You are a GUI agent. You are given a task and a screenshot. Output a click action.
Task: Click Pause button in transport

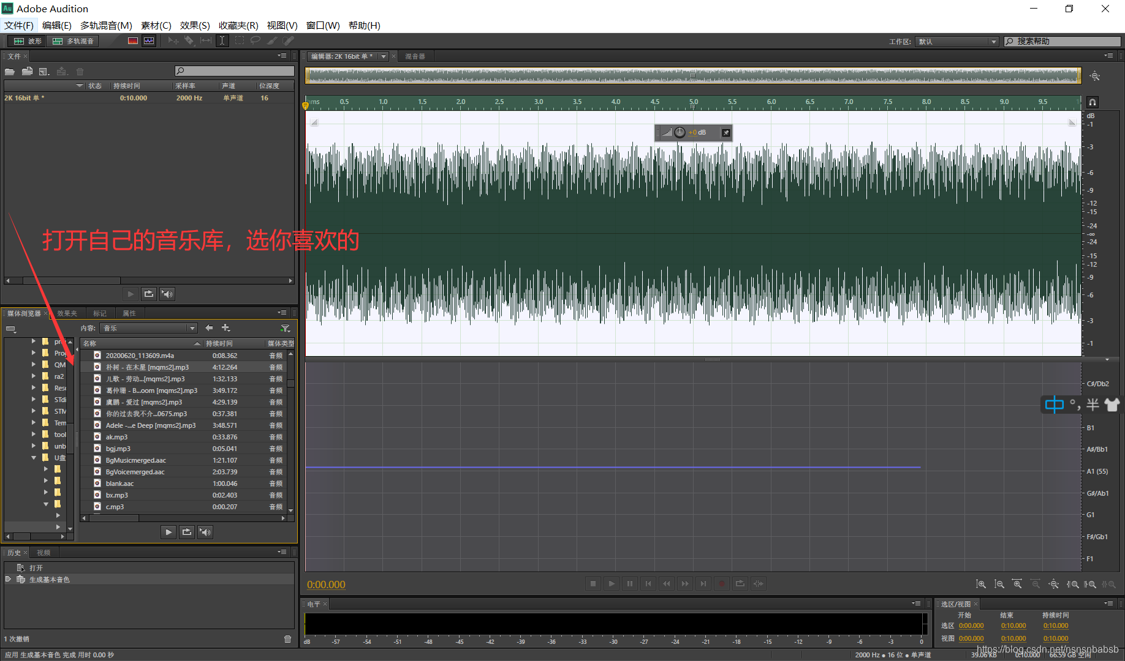(629, 584)
